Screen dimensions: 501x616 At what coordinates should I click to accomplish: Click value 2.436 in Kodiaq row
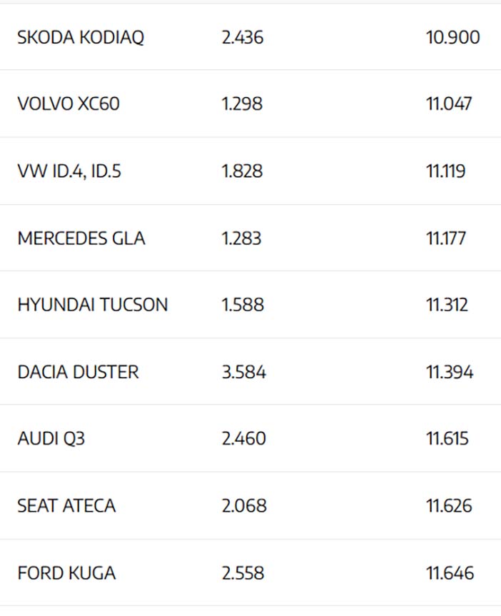(x=243, y=37)
